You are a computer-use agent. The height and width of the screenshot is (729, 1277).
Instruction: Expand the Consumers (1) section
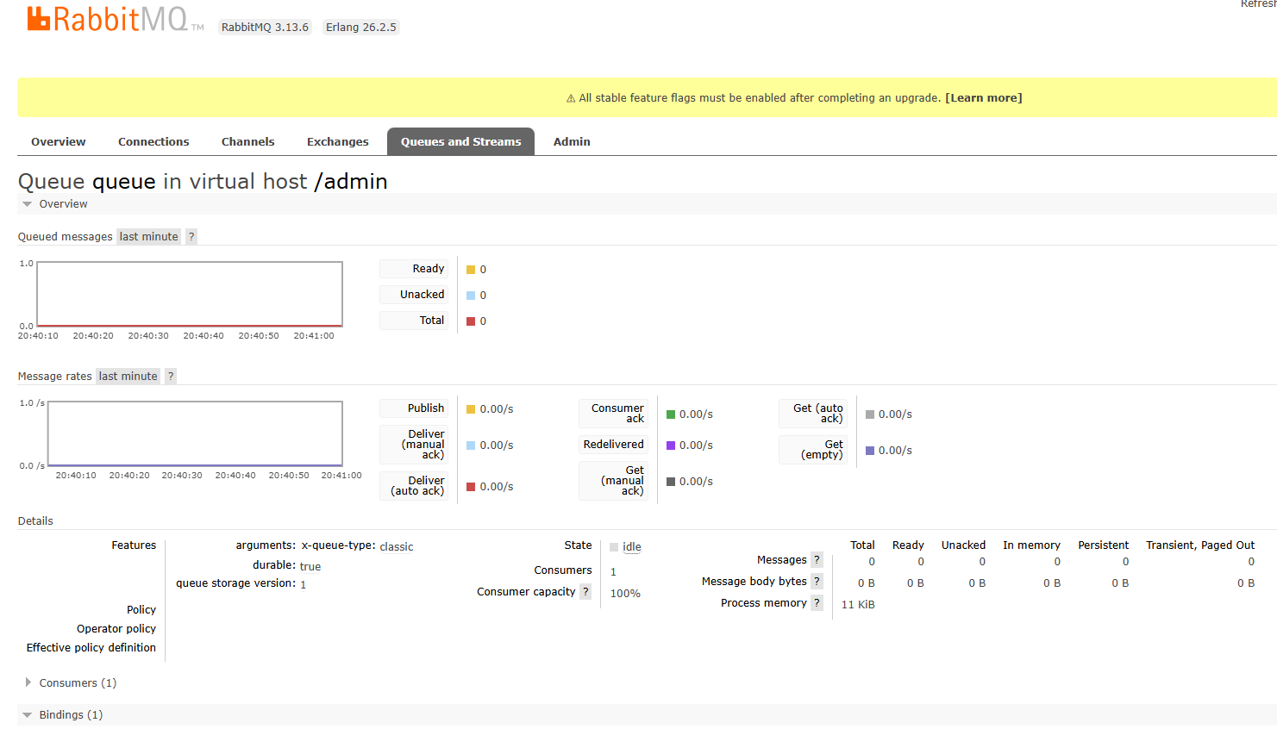(71, 683)
